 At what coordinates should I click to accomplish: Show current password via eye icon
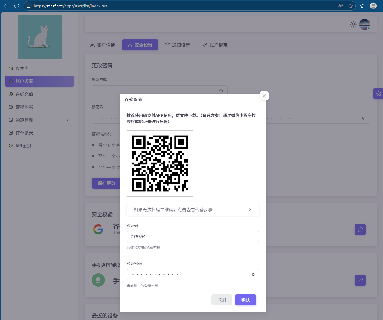click(x=221, y=91)
